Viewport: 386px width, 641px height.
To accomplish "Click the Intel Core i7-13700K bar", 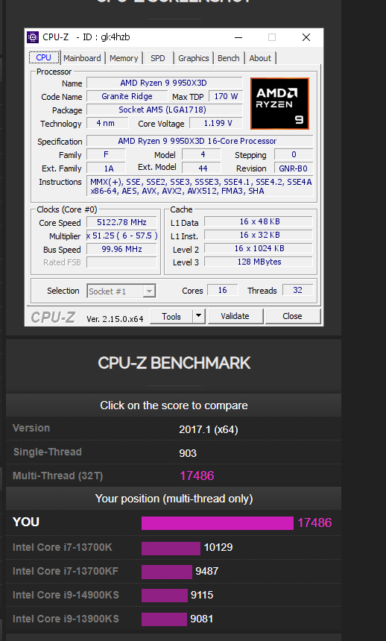I will click(171, 548).
